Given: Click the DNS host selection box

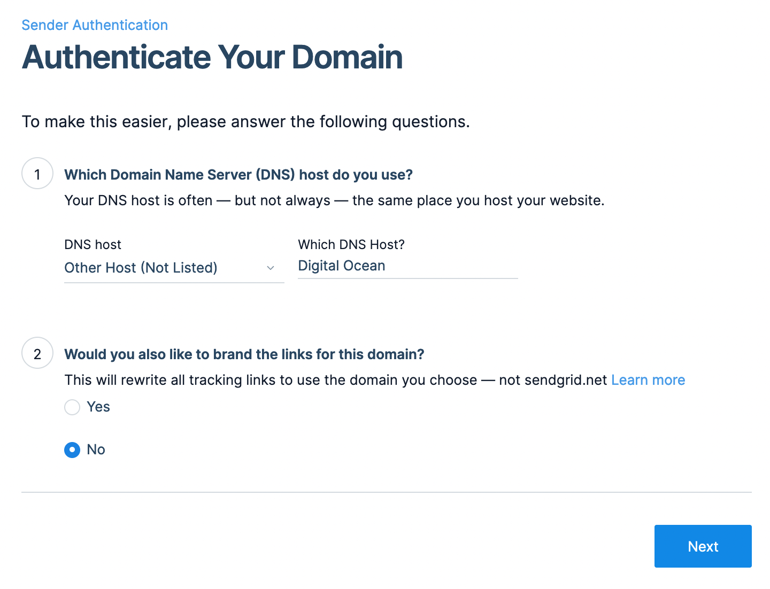Looking at the screenshot, I should click(x=174, y=268).
